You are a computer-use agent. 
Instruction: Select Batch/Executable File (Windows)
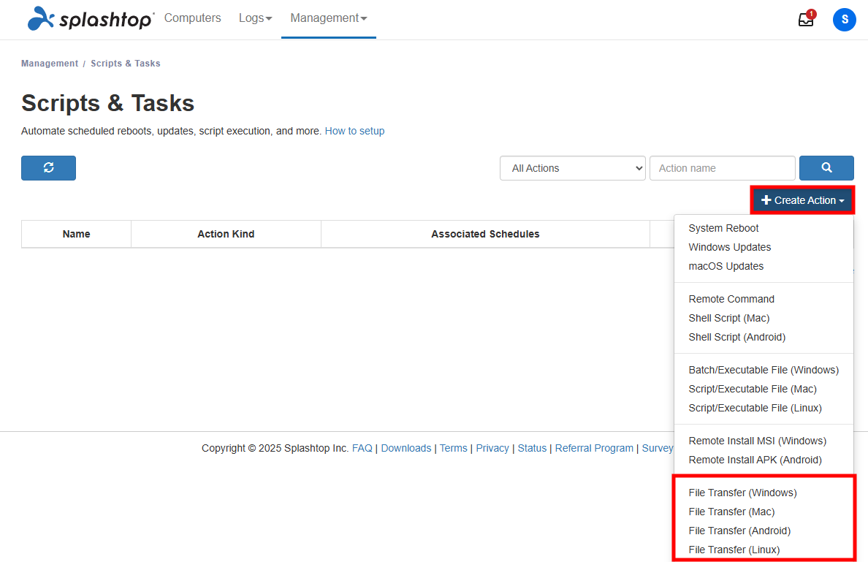tap(764, 370)
